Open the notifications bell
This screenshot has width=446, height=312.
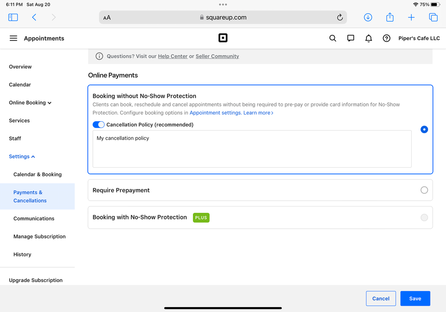point(368,38)
